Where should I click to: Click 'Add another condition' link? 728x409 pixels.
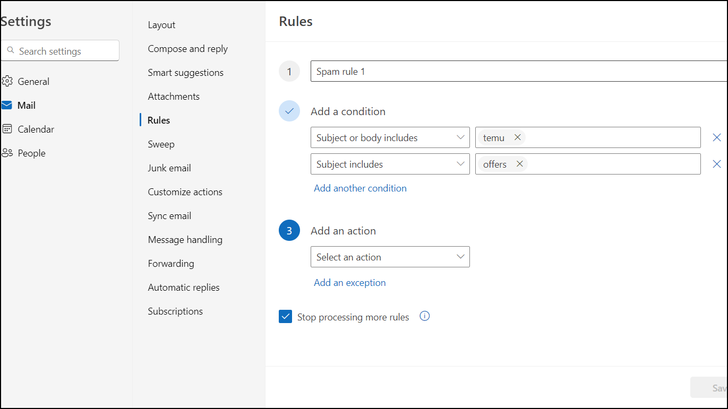point(360,188)
